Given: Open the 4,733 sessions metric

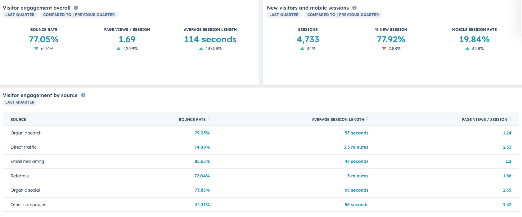Looking at the screenshot, I should [308, 40].
